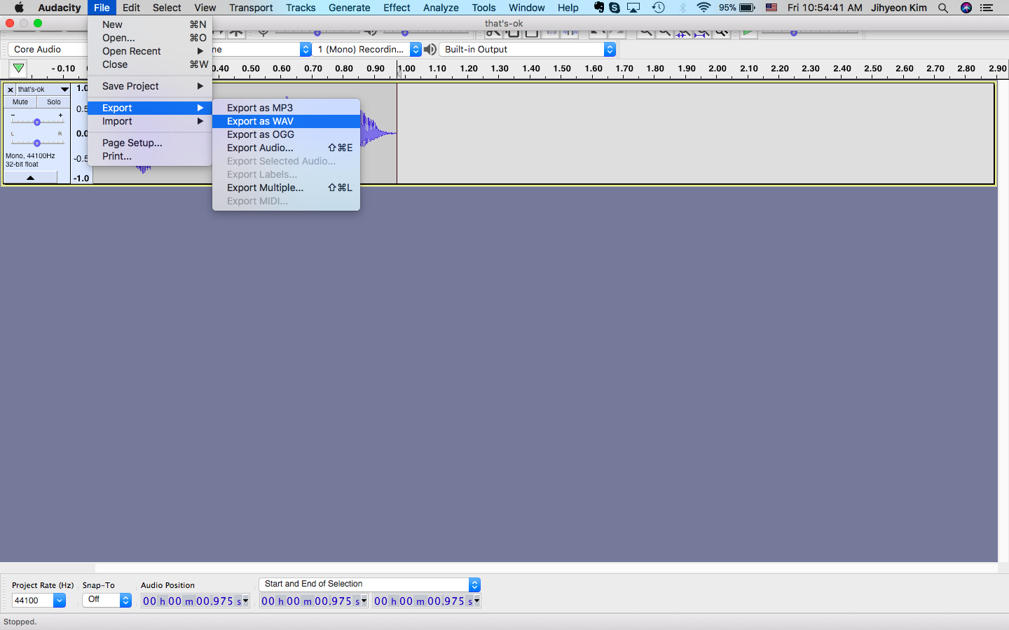
Task: Open the Analyze menu
Action: [x=441, y=8]
